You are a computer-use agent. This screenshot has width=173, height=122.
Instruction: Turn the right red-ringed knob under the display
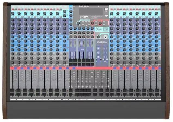[x=100, y=23]
